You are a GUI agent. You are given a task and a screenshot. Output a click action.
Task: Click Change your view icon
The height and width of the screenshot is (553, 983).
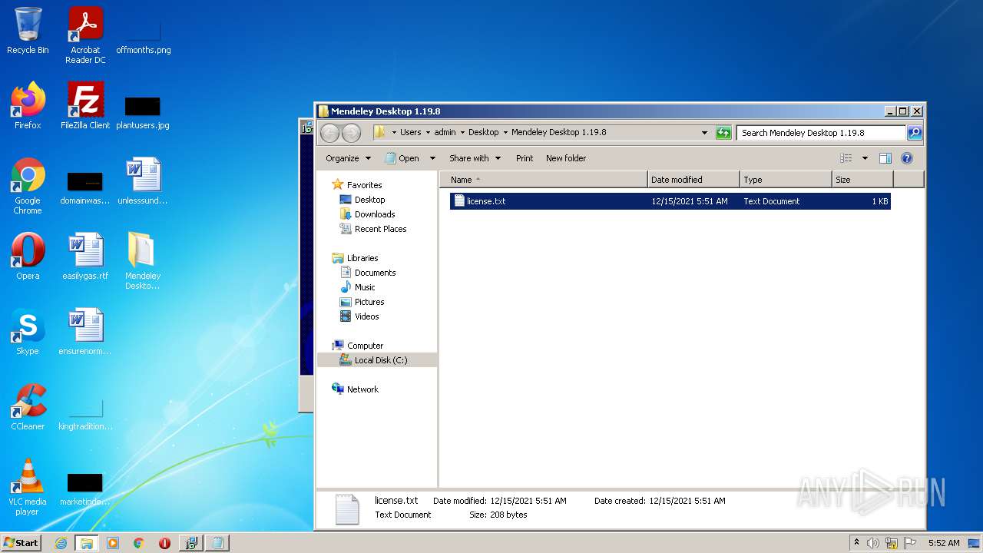point(846,158)
